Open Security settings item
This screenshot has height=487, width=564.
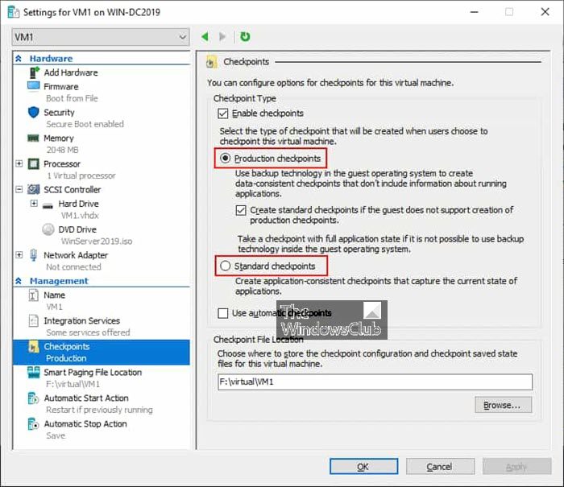click(59, 113)
